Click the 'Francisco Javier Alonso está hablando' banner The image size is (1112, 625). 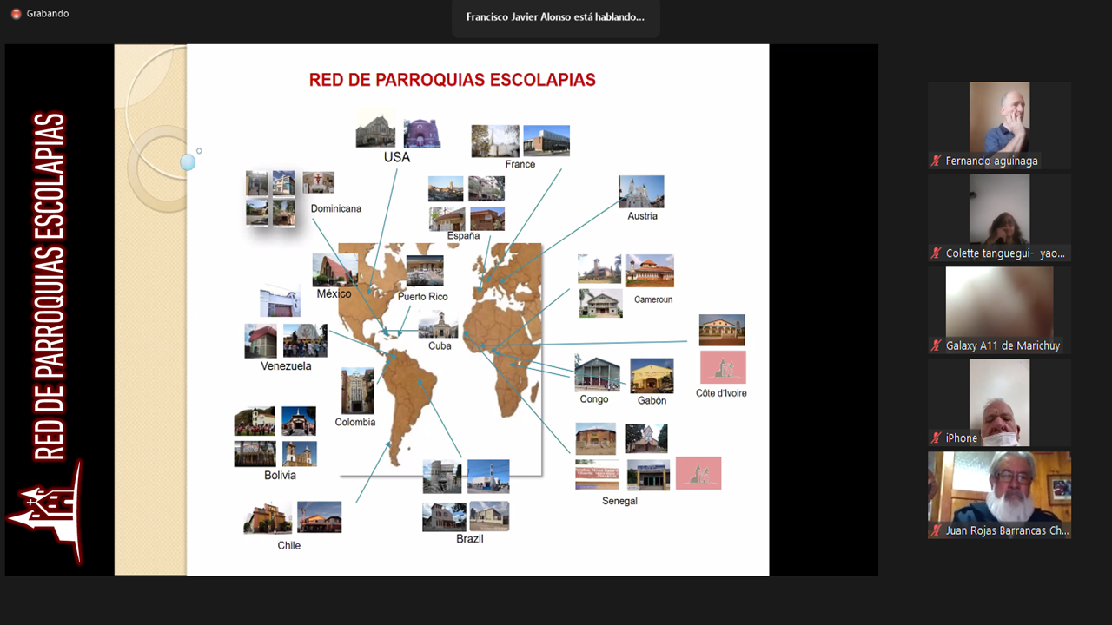(x=555, y=17)
